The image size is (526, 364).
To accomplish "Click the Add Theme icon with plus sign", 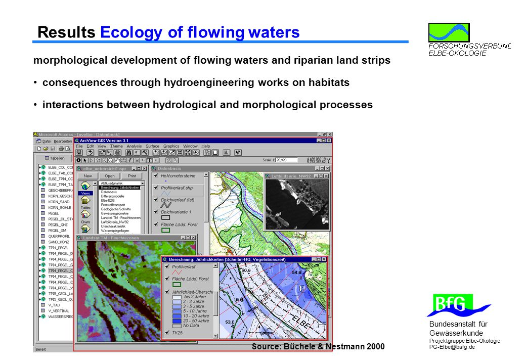I will [x=90, y=153].
